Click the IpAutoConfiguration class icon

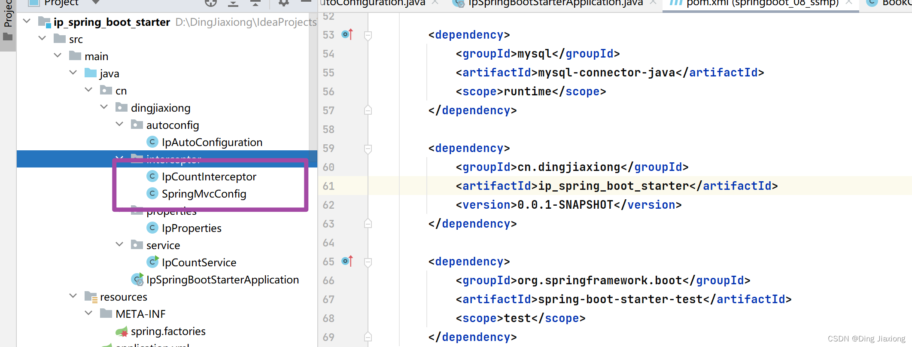152,142
